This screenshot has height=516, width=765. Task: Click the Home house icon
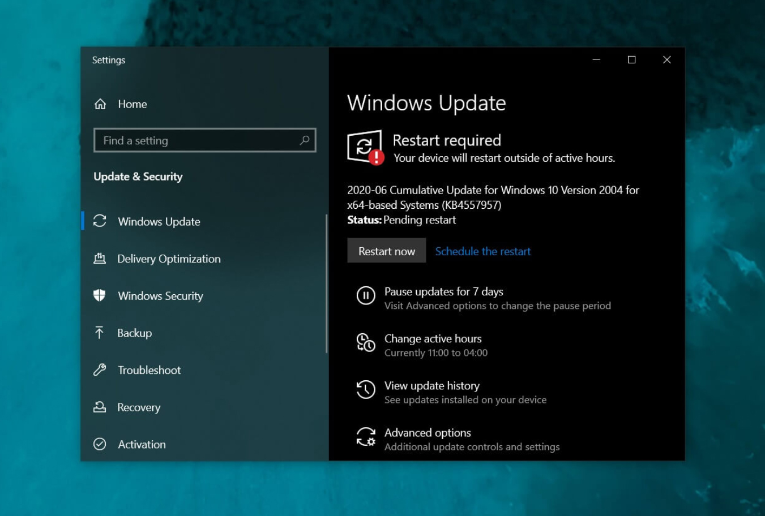click(100, 104)
